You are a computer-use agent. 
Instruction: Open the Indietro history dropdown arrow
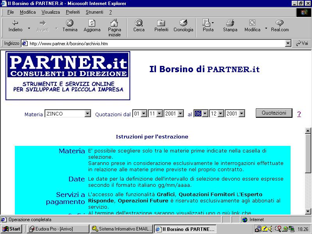(x=29, y=28)
